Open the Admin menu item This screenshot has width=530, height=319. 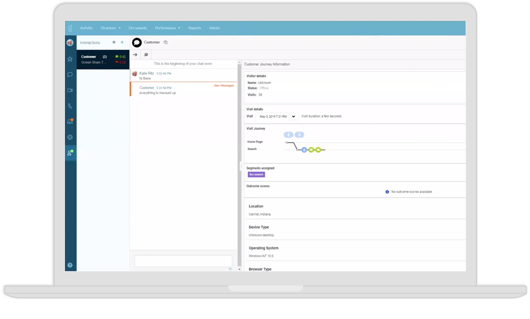[214, 28]
